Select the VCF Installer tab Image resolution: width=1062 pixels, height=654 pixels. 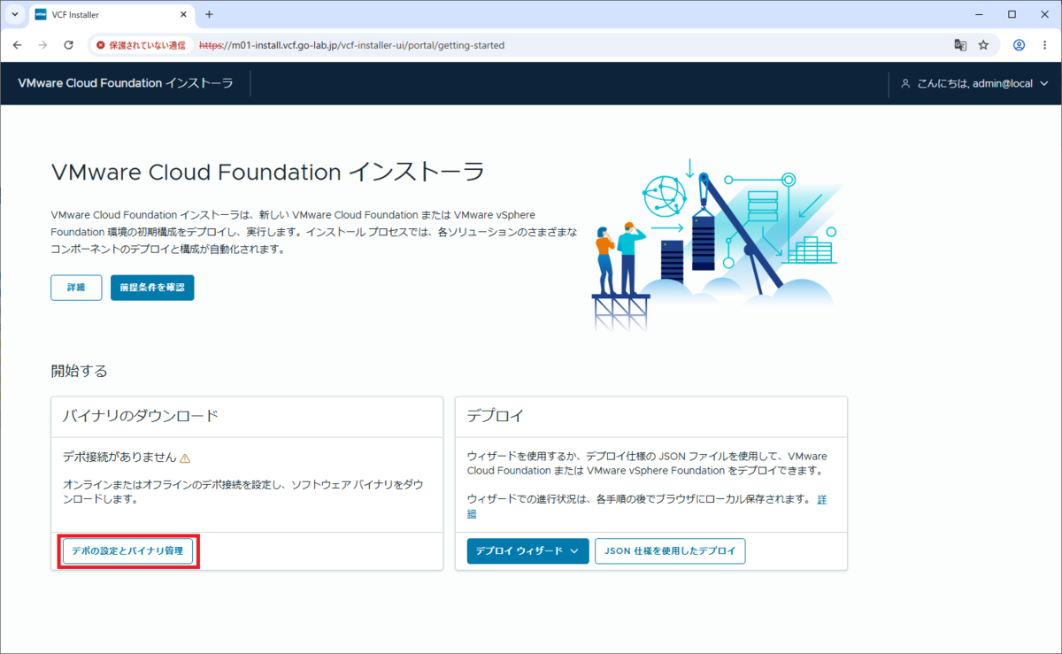111,14
